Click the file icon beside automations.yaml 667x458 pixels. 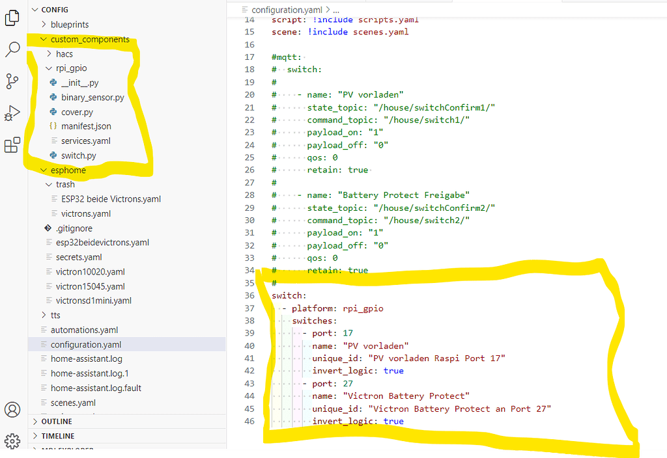pos(44,330)
